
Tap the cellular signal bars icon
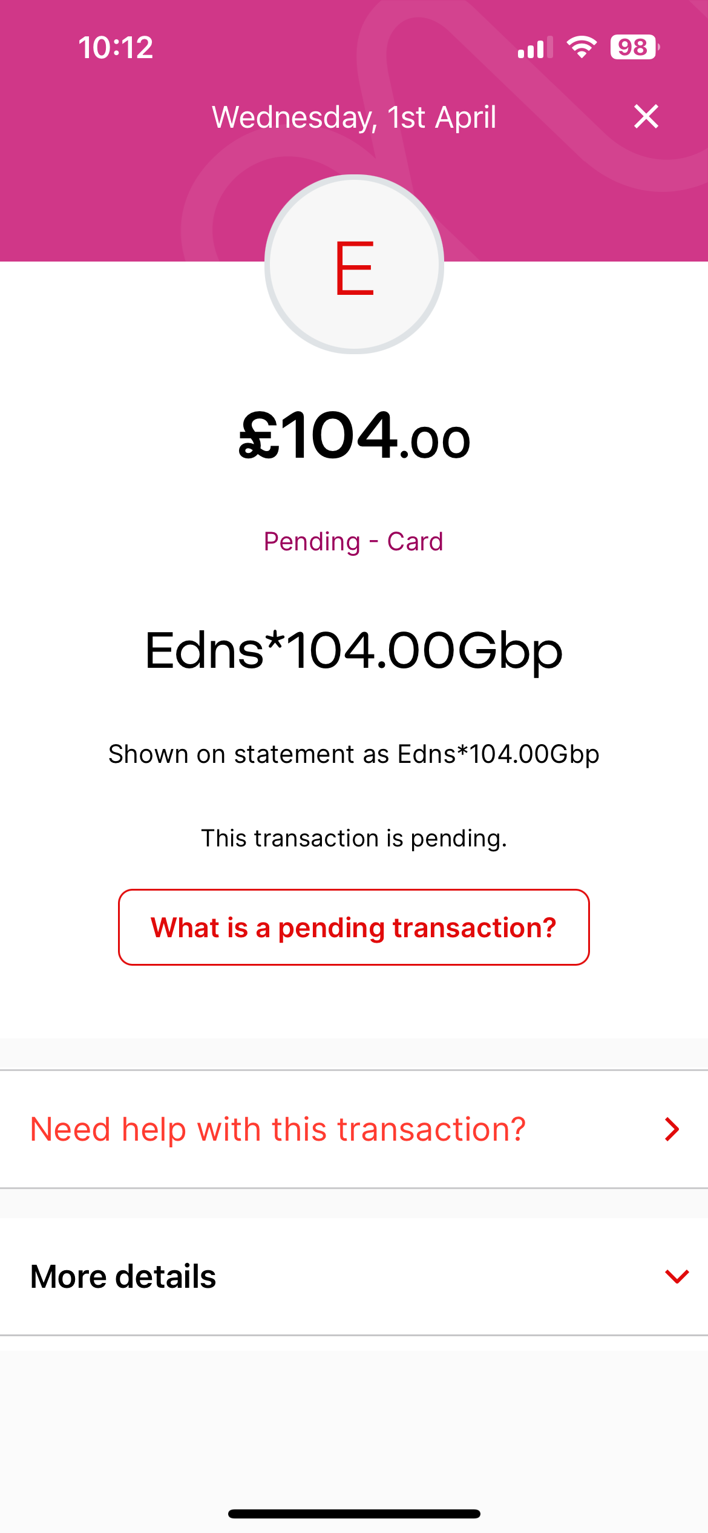[x=535, y=48]
